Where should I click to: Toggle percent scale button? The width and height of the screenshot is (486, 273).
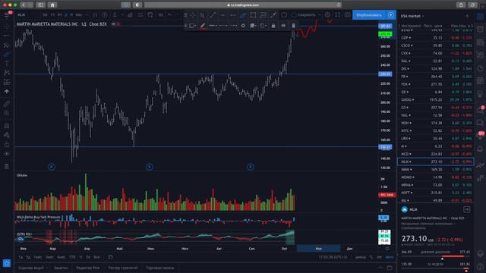371,257
